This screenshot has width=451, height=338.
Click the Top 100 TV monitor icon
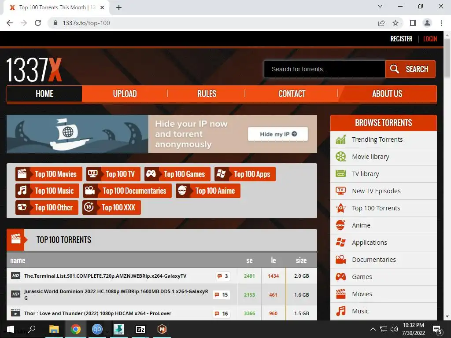pos(93,173)
